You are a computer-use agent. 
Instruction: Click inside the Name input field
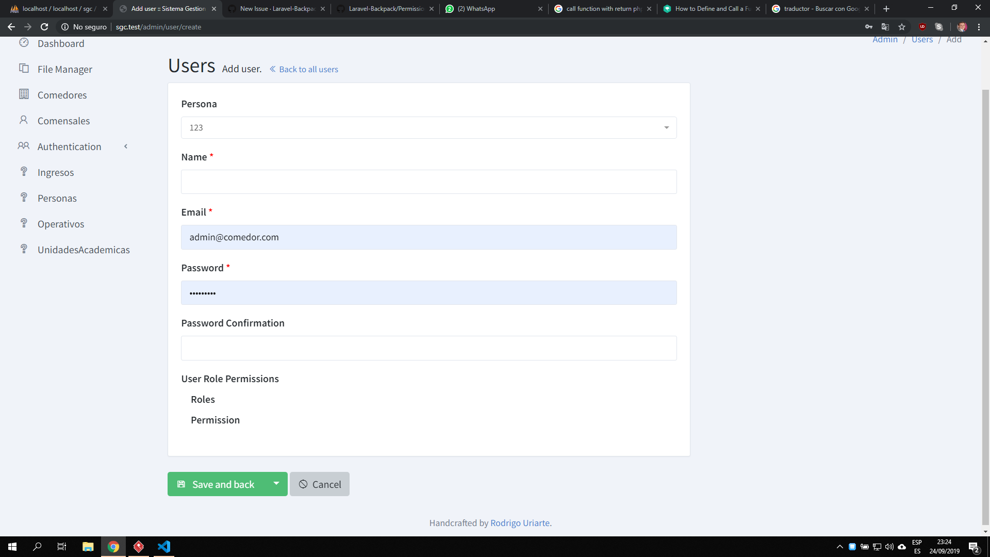coord(428,182)
